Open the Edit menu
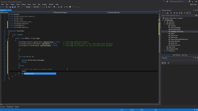Image resolution: width=198 pixels, height=111 pixels. 2,4
